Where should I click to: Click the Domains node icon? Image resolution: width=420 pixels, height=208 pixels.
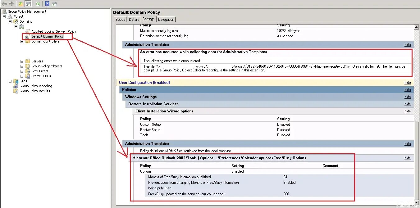16,21
